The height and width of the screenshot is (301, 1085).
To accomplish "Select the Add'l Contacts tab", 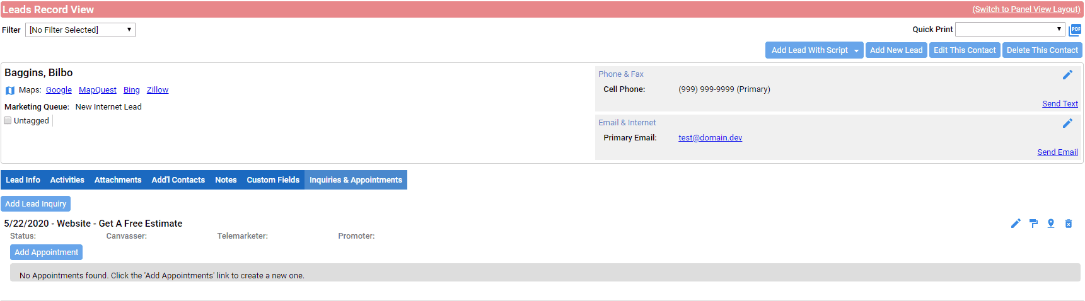I will click(178, 179).
